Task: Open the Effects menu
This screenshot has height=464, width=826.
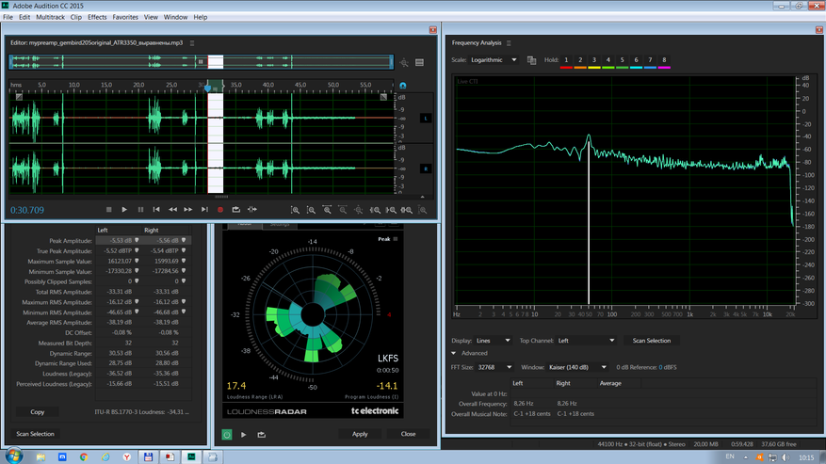Action: pos(97,17)
